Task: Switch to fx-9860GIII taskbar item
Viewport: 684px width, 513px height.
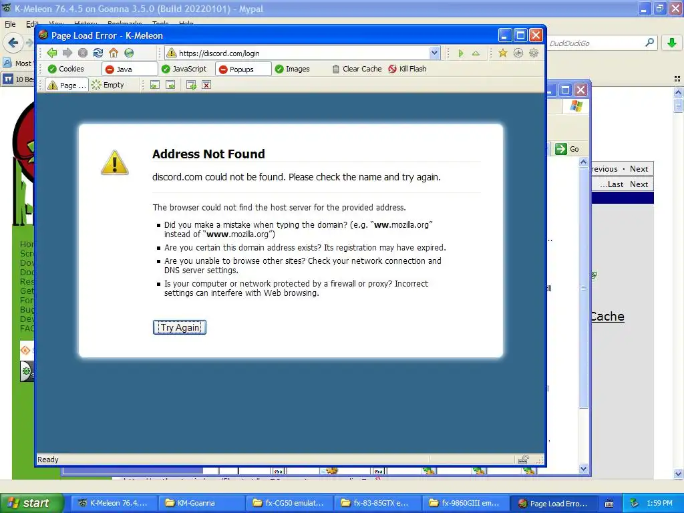Action: coord(466,503)
